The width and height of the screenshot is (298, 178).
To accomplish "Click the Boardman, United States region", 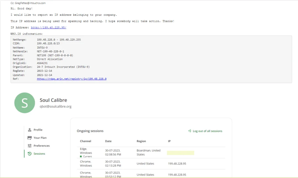I will coord(149,153).
